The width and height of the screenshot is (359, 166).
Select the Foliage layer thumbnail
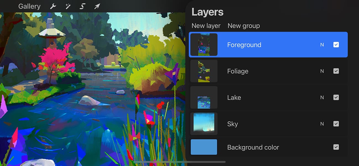(x=204, y=71)
